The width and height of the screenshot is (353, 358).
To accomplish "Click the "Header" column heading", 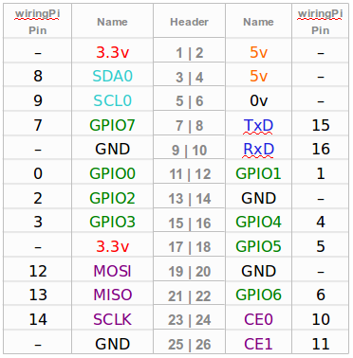I will [189, 22].
